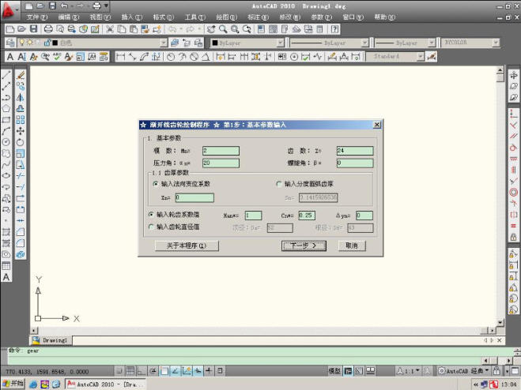Click the Windows 开始 start button
This screenshot has height=390, width=521.
point(13,384)
